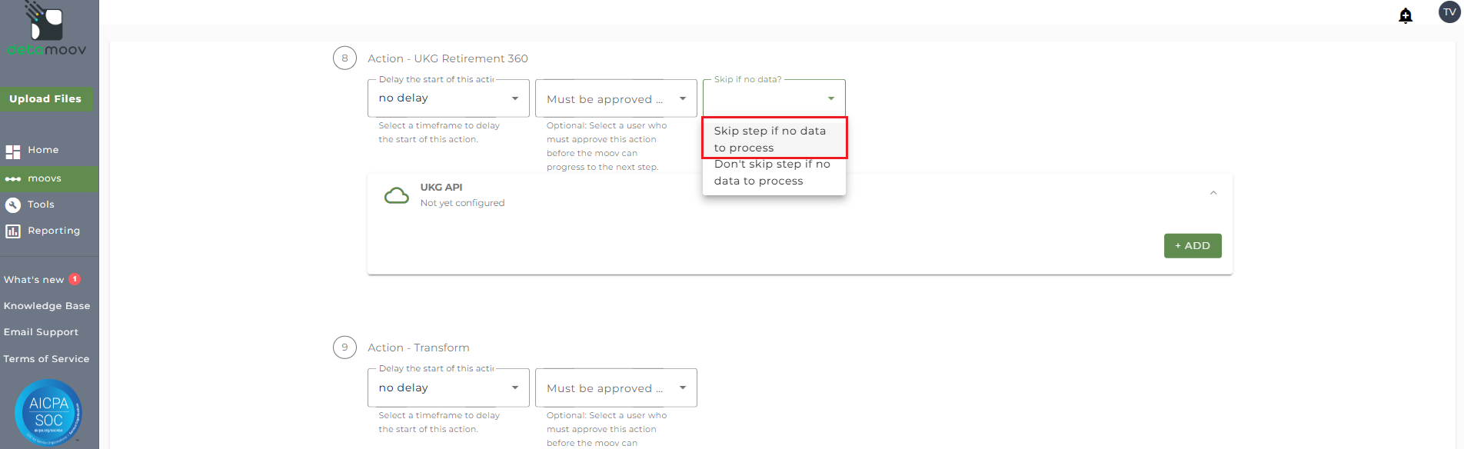Click the 'UKG API' title text
The height and width of the screenshot is (449, 1464).
441,187
